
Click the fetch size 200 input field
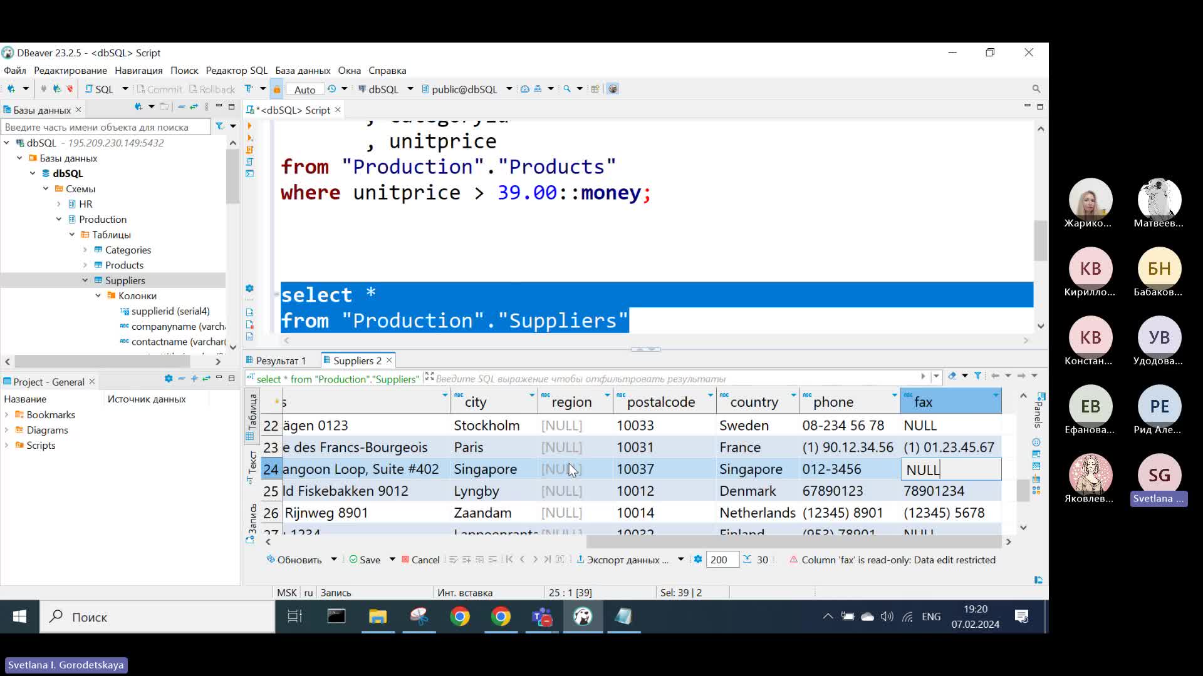722,560
